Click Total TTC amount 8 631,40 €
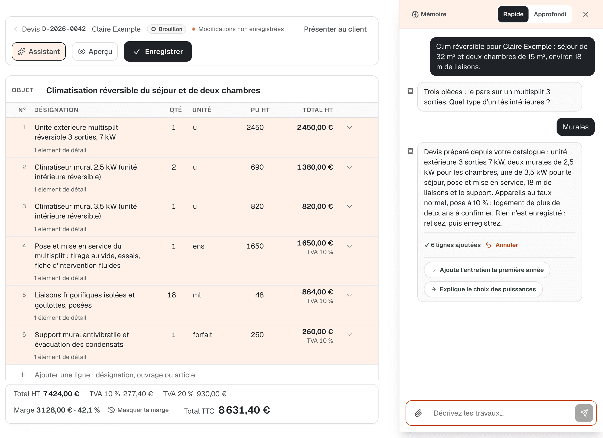The image size is (603, 438). tap(244, 410)
